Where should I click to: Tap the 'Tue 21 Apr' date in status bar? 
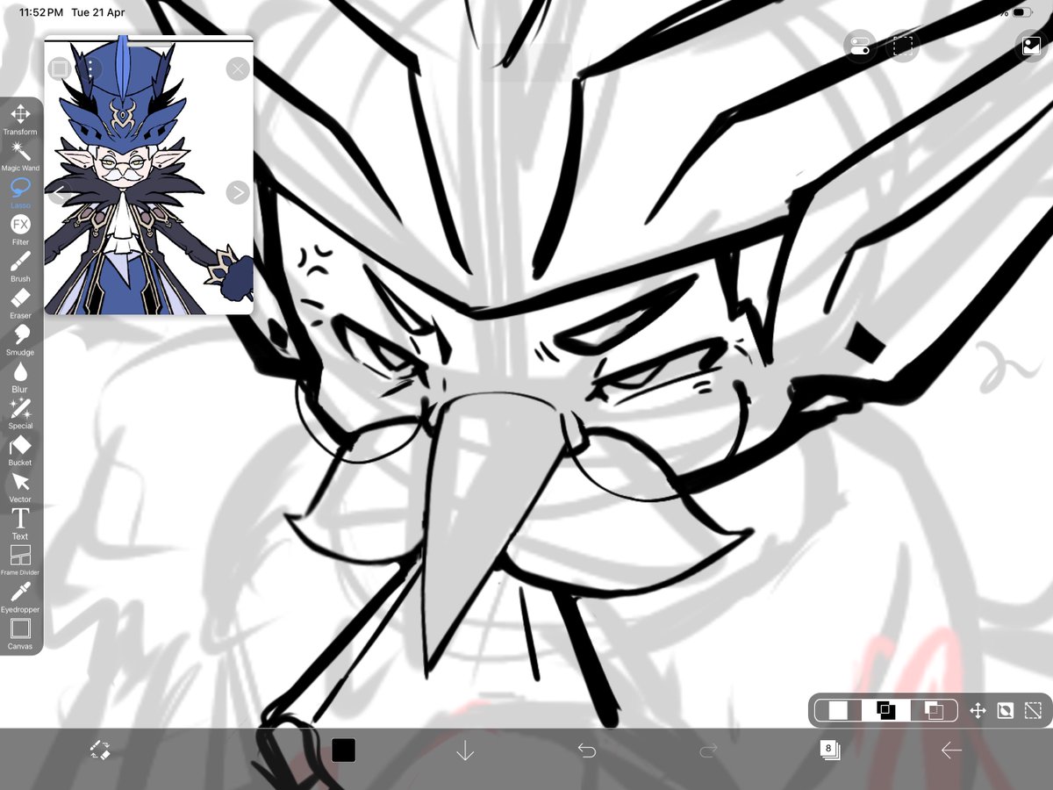[98, 13]
